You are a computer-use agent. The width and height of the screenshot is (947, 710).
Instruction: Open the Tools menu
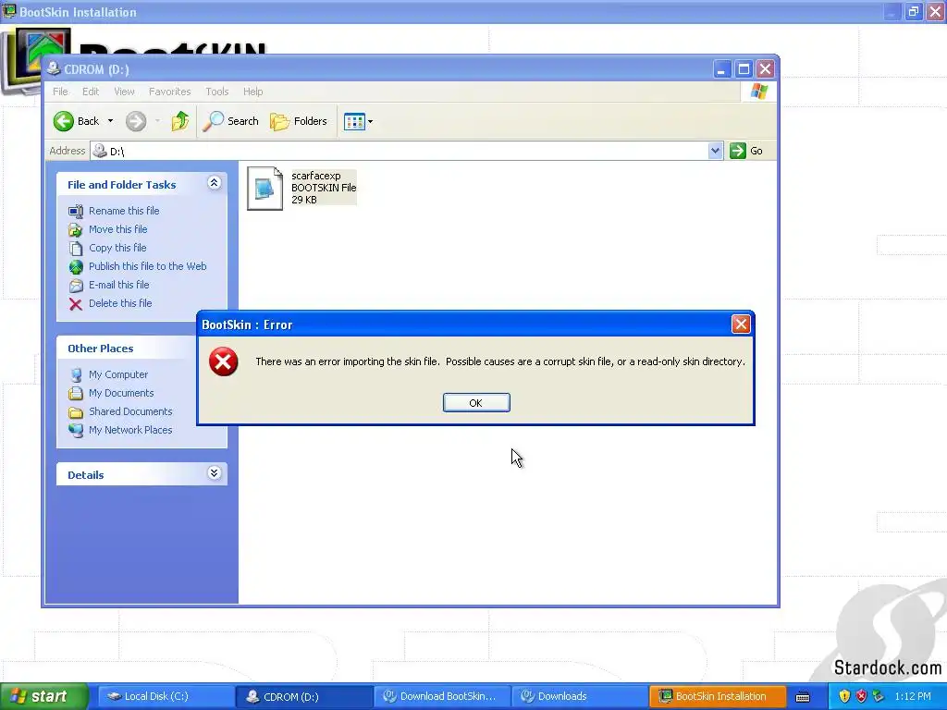pyautogui.click(x=216, y=92)
